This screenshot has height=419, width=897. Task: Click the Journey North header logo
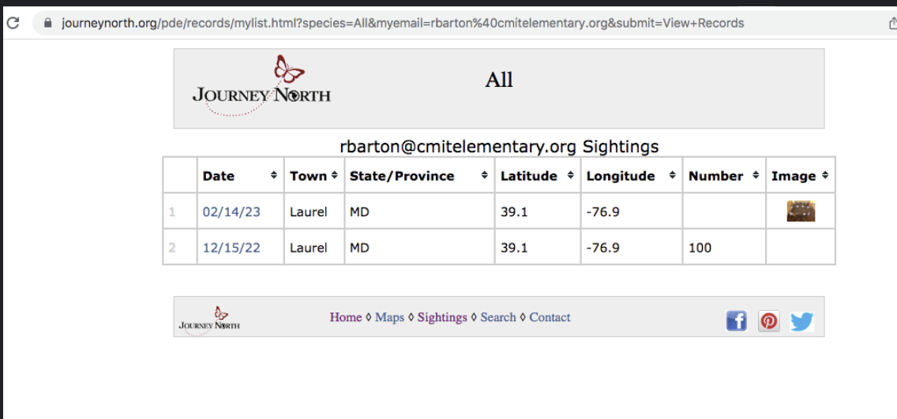261,86
